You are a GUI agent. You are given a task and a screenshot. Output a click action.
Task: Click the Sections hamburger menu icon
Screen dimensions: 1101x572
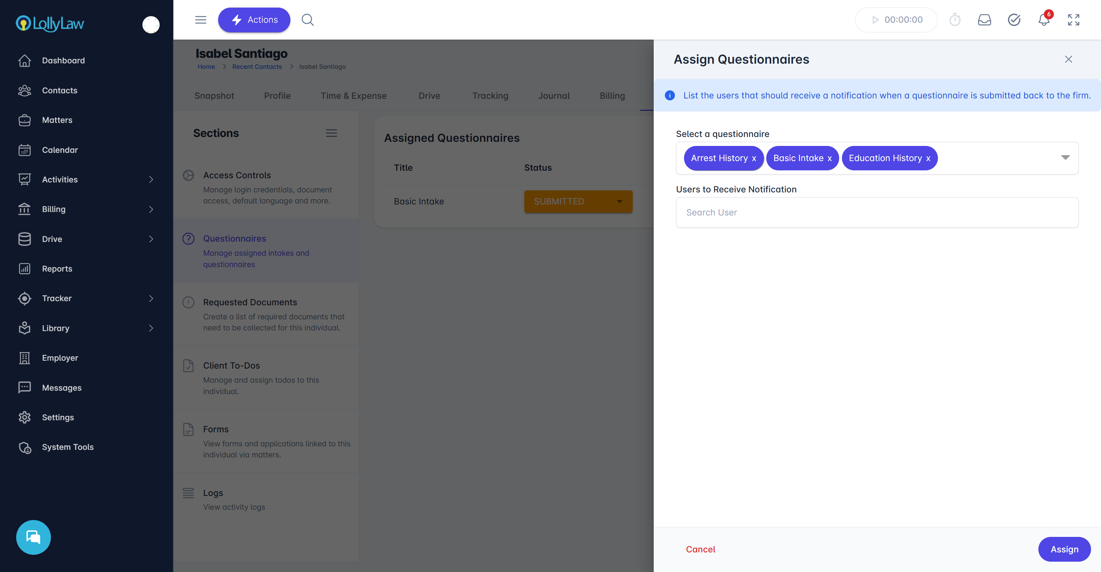pos(331,134)
